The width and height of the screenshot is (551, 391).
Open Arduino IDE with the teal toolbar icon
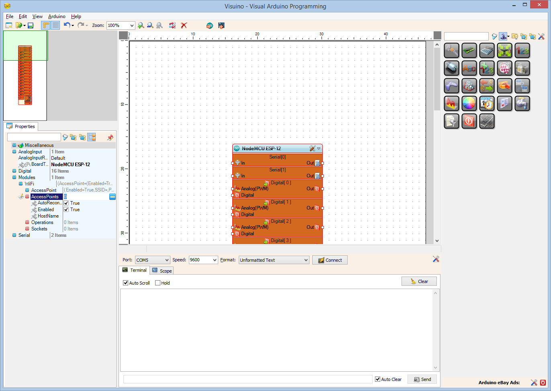click(x=209, y=25)
